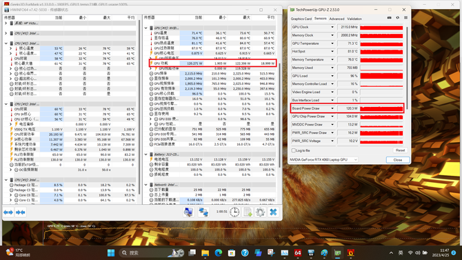The width and height of the screenshot is (462, 260).
Task: Show hidden tray icons chevron
Action: click(391, 253)
